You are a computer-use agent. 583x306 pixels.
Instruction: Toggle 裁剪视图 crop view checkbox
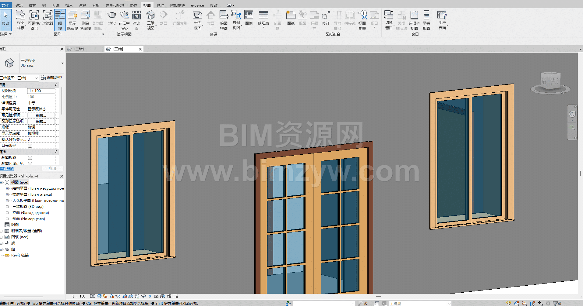point(30,158)
